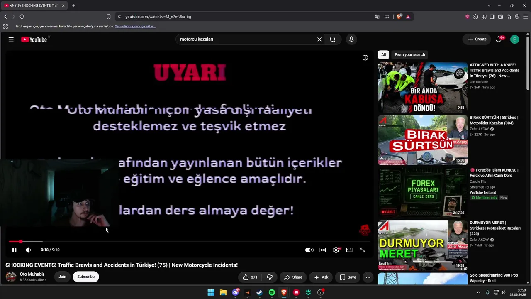
Task: Import bookmarks now link
Action: (x=135, y=27)
